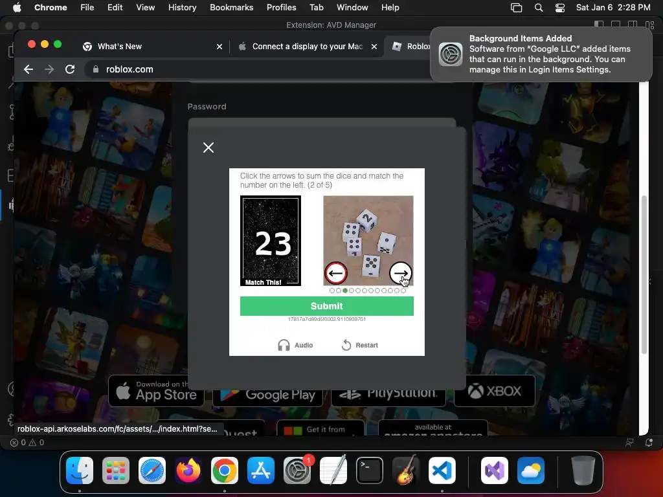Click the screen mirroring menu bar icon
The height and width of the screenshot is (497, 663).
pos(516,7)
